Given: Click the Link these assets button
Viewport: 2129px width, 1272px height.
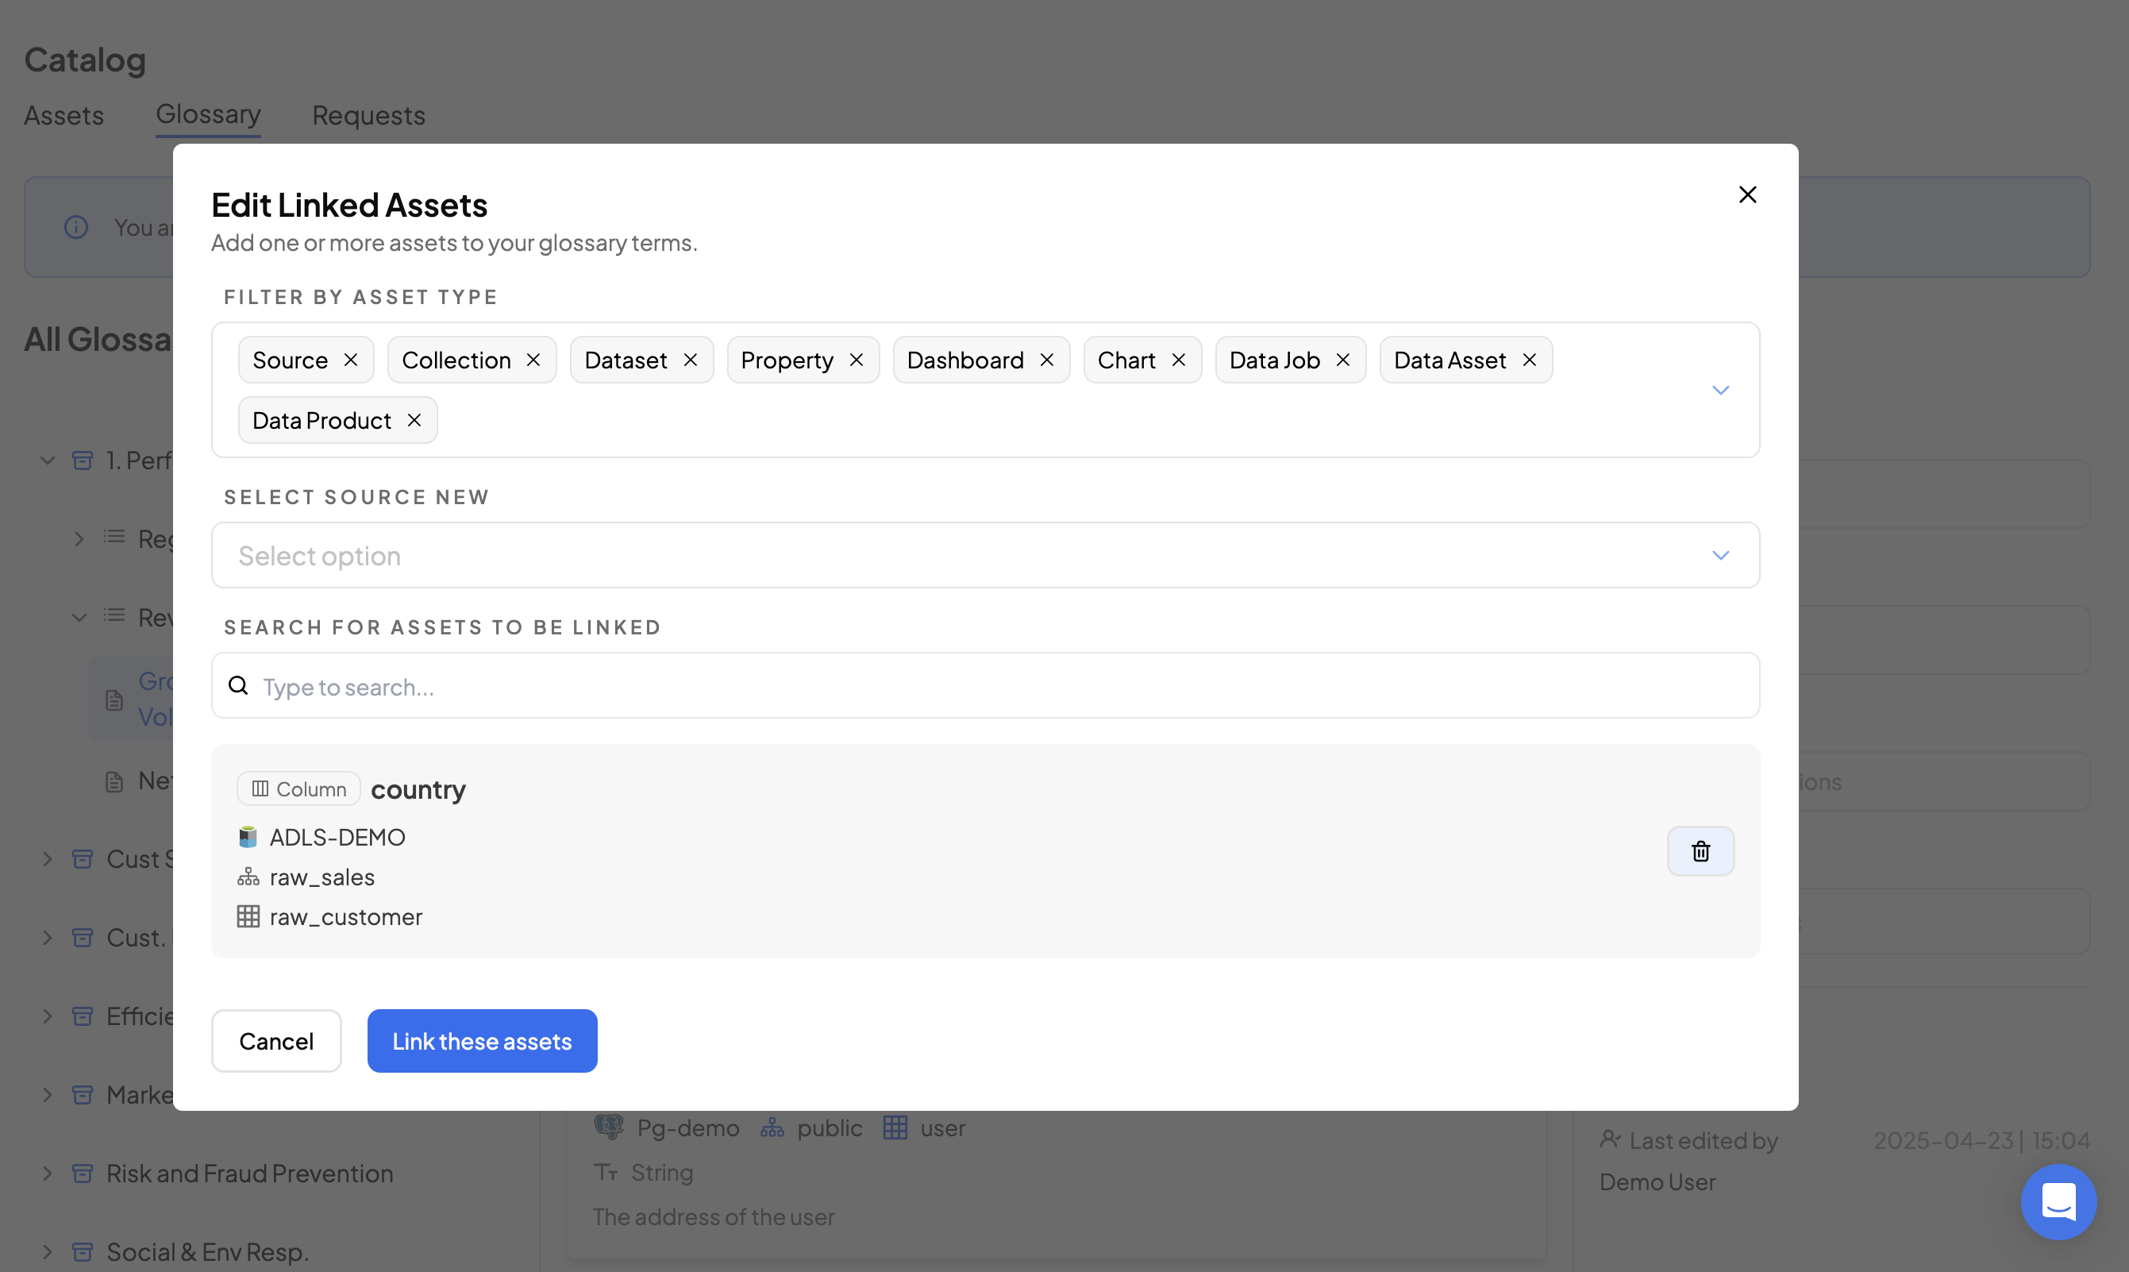Looking at the screenshot, I should [482, 1041].
